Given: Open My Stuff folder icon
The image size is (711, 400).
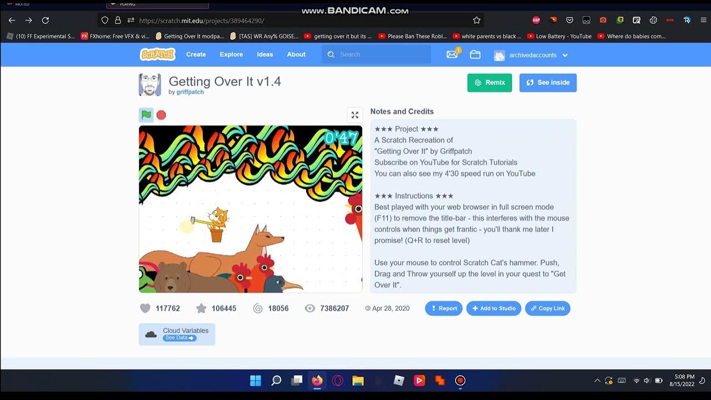Looking at the screenshot, I should (x=475, y=54).
